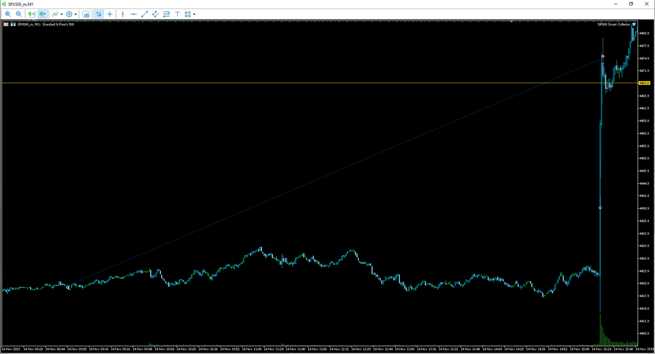Viewport: 655px width, 354px height.
Task: Select the standard cursor arrow tool
Action: (x=99, y=14)
